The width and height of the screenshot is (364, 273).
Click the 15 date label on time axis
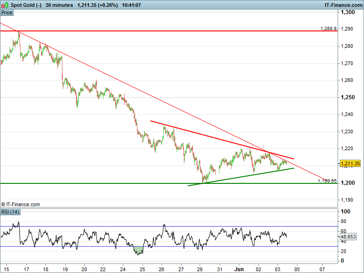[x=6, y=269]
